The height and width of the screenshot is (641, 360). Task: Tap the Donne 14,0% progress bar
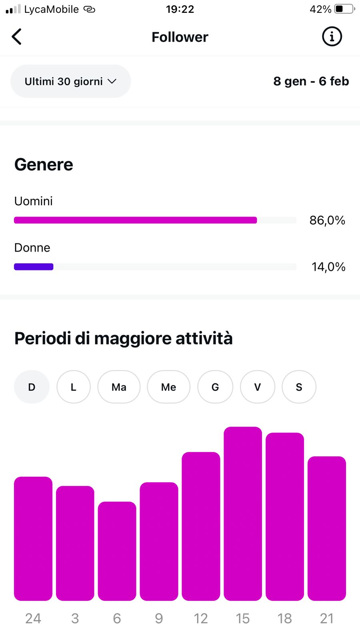[x=155, y=267]
